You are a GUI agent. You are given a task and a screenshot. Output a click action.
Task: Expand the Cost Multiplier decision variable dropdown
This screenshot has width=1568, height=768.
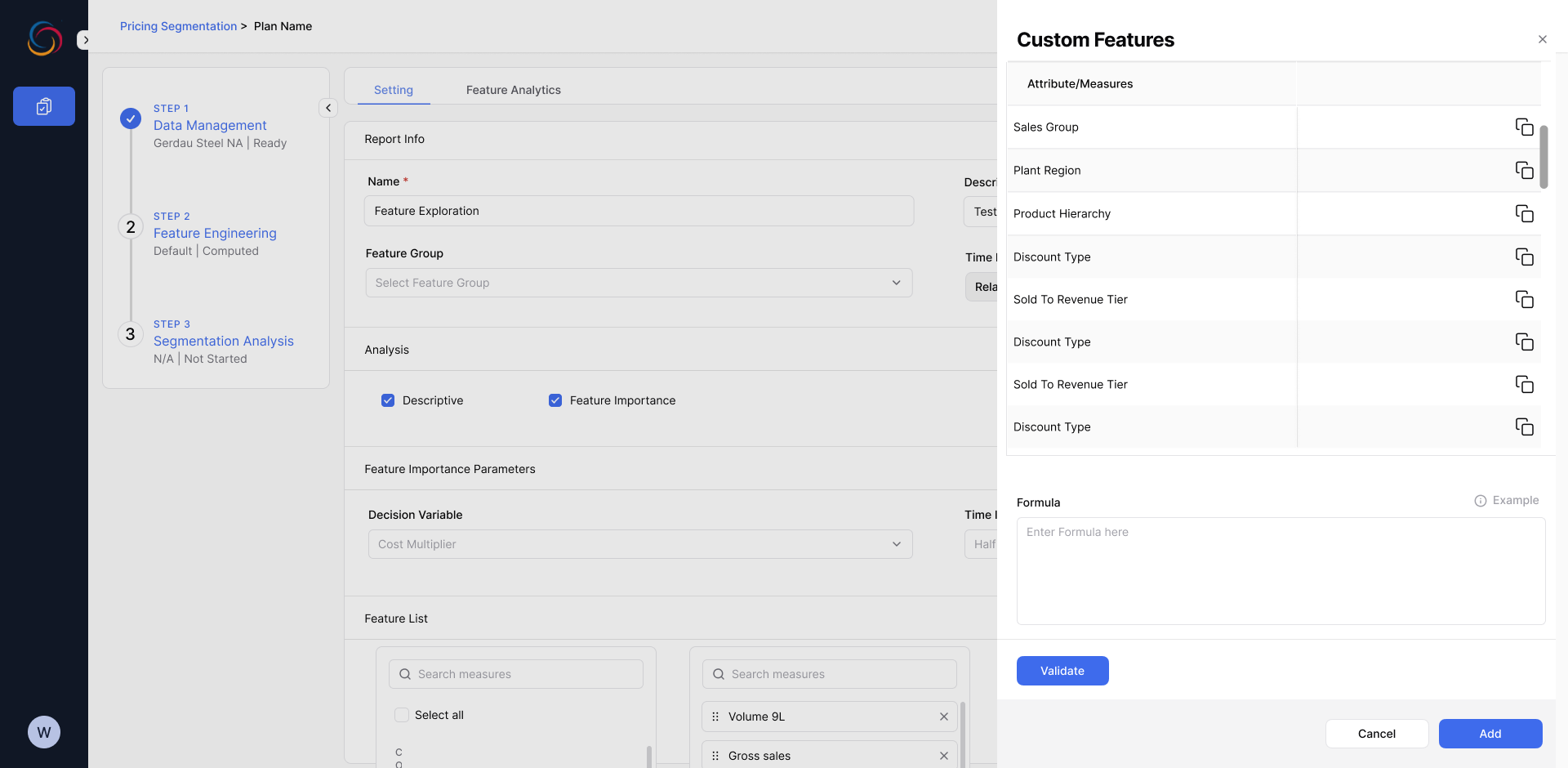pos(640,544)
